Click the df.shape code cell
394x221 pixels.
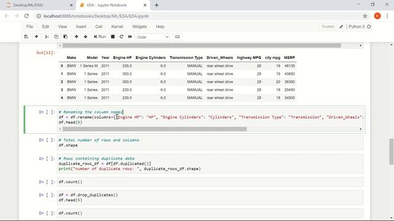click(x=210, y=142)
